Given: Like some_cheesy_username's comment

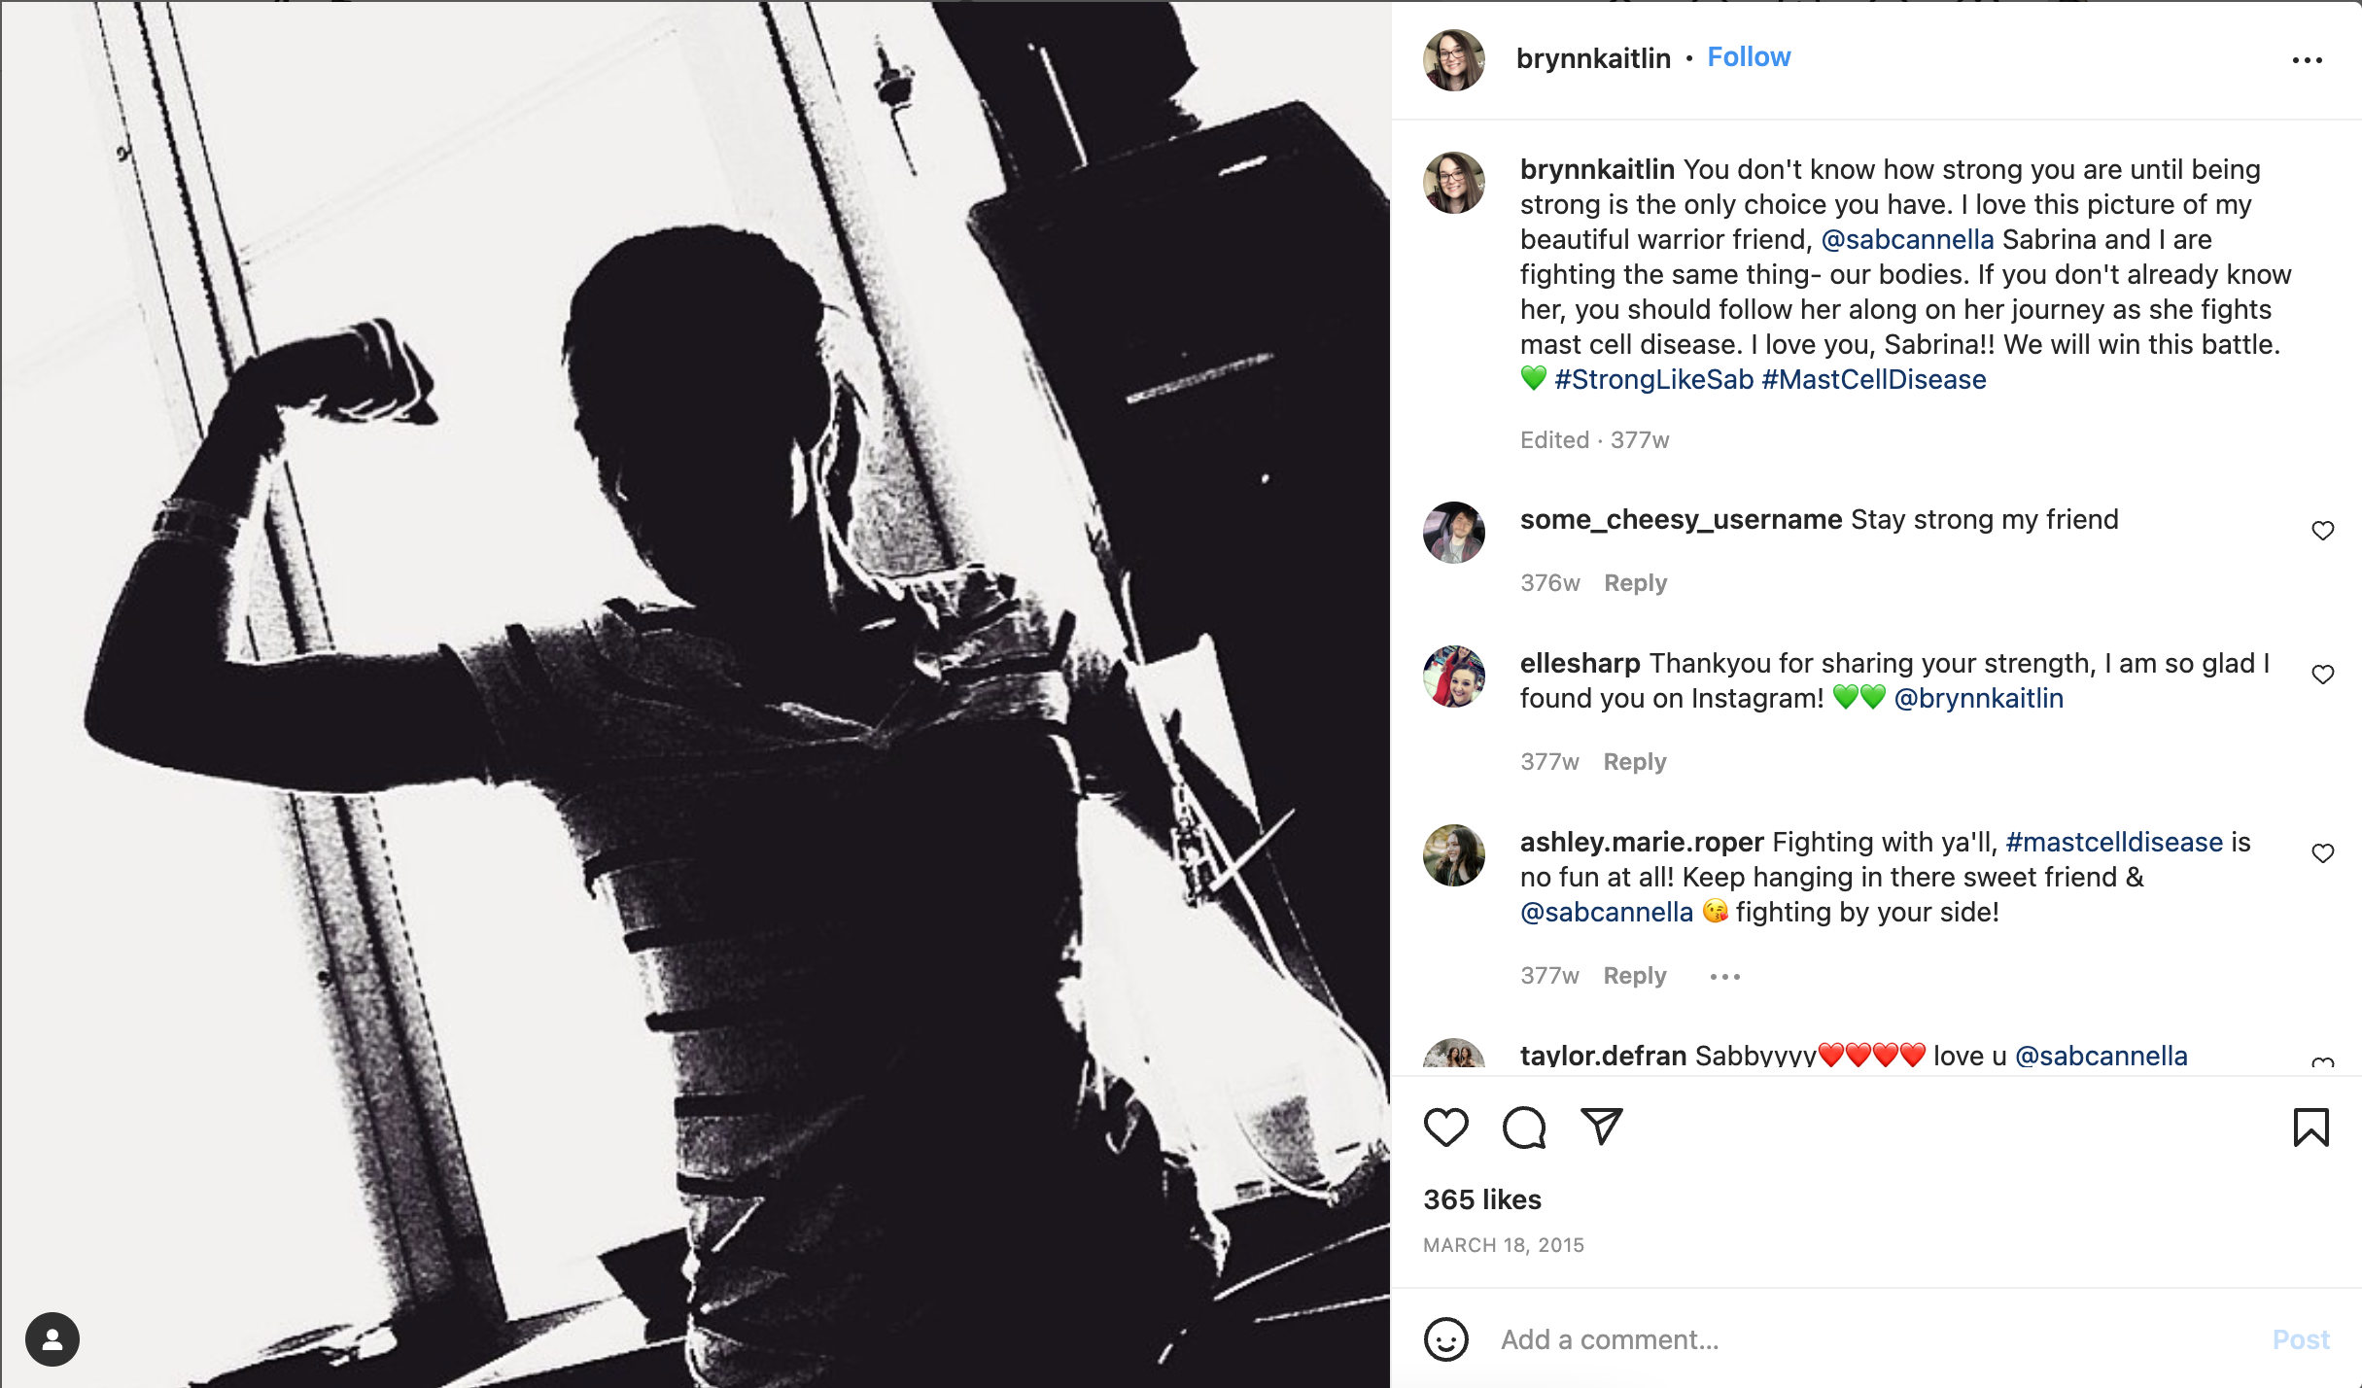Looking at the screenshot, I should [x=2322, y=531].
